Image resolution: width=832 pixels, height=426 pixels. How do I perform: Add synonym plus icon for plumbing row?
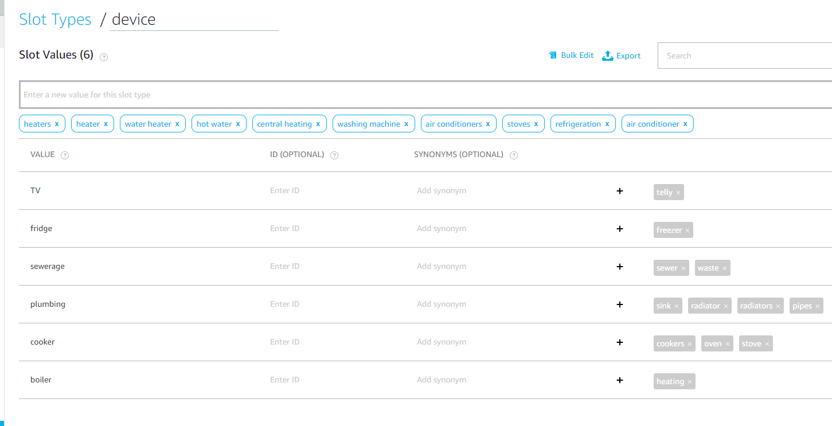pos(619,304)
